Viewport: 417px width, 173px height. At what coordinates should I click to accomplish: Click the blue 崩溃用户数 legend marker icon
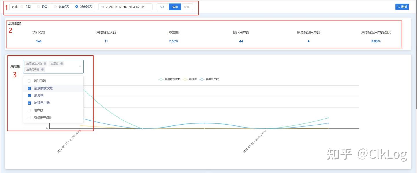(202, 79)
